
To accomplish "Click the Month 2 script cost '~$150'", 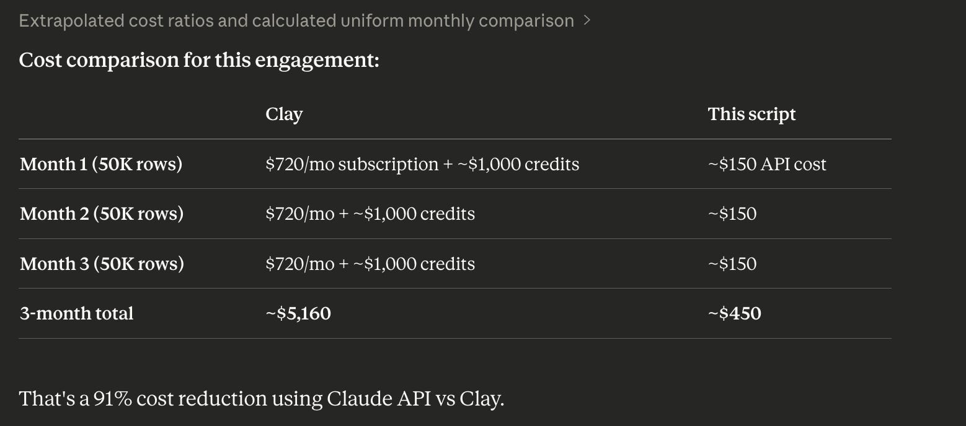I will [732, 214].
